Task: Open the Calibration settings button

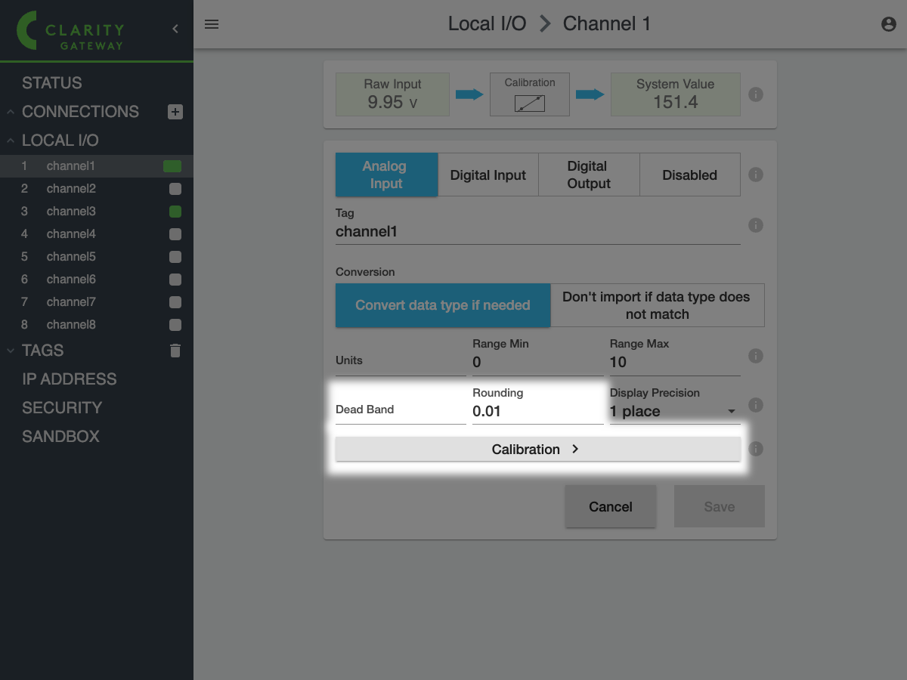Action: click(537, 449)
